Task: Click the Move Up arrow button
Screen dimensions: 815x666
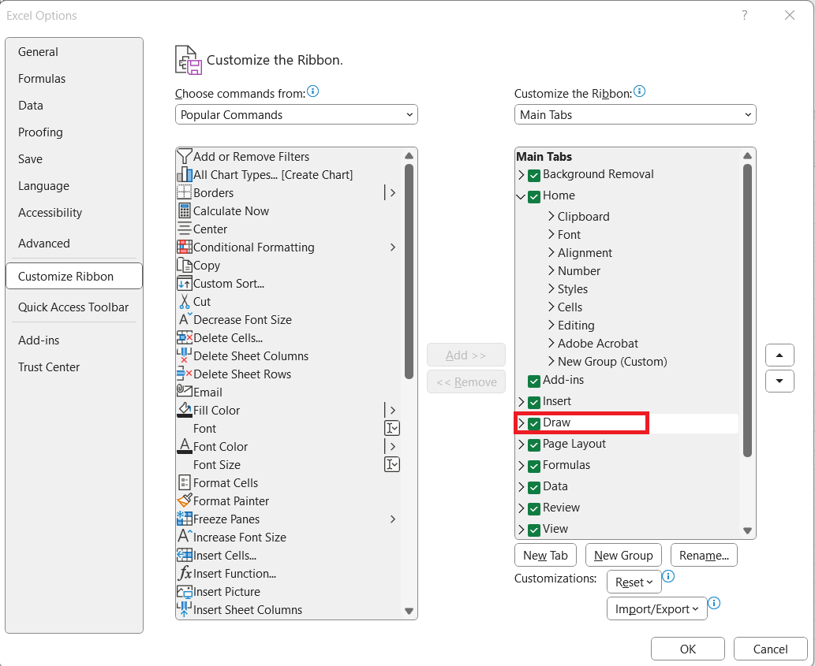Action: (x=779, y=355)
